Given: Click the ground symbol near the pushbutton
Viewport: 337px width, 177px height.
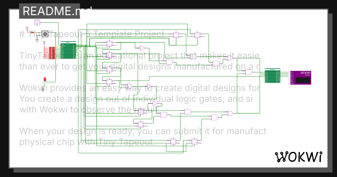Looking at the screenshot, I should 37,40.
